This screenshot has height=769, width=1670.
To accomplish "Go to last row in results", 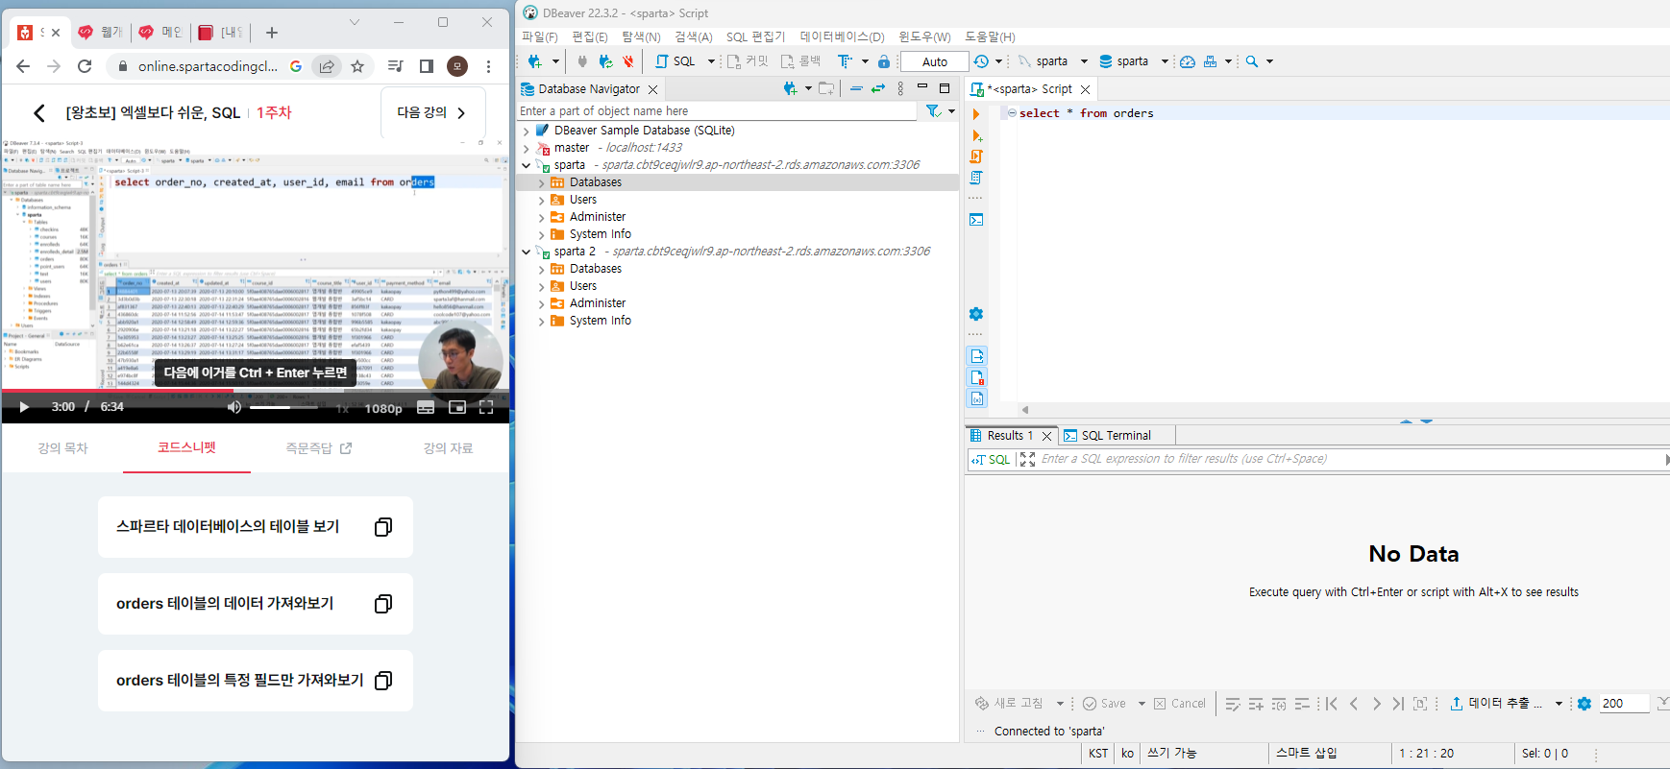I will [1398, 704].
